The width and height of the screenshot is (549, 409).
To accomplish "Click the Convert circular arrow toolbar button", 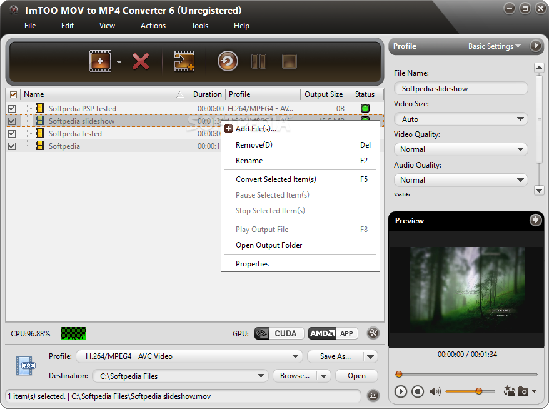I will pyautogui.click(x=228, y=61).
